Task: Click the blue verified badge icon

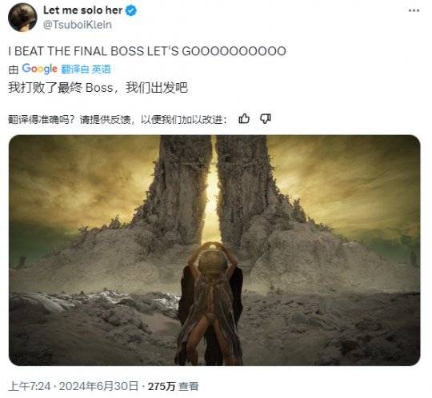Action: 131,10
